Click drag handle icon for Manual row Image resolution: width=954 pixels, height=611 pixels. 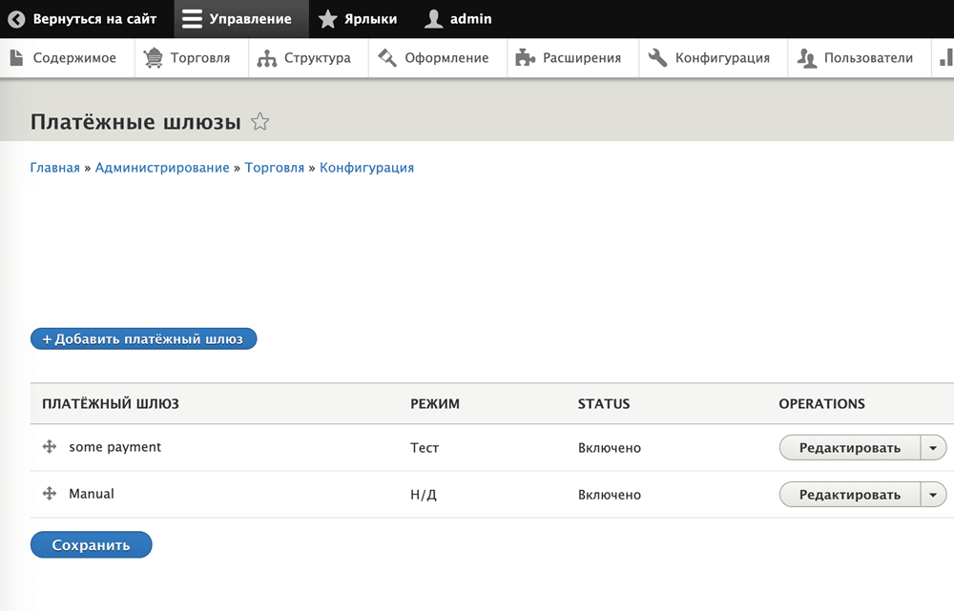point(51,494)
